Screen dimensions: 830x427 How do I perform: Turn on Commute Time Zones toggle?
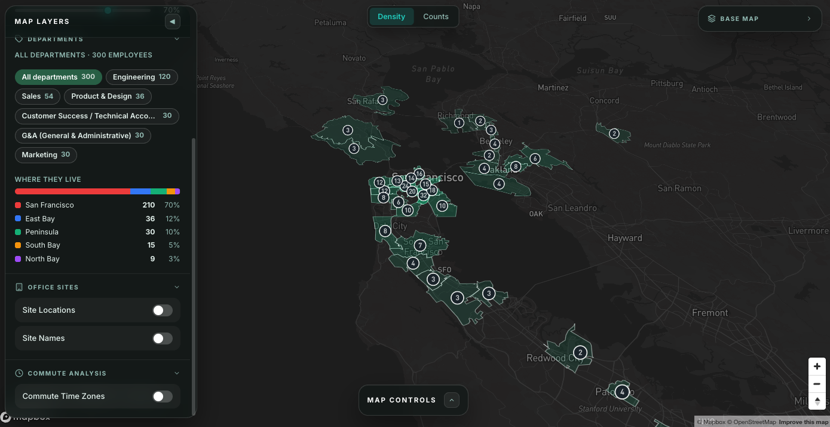click(163, 396)
